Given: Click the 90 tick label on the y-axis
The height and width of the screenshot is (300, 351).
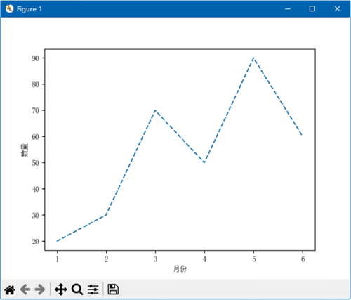Looking at the screenshot, I should point(35,58).
